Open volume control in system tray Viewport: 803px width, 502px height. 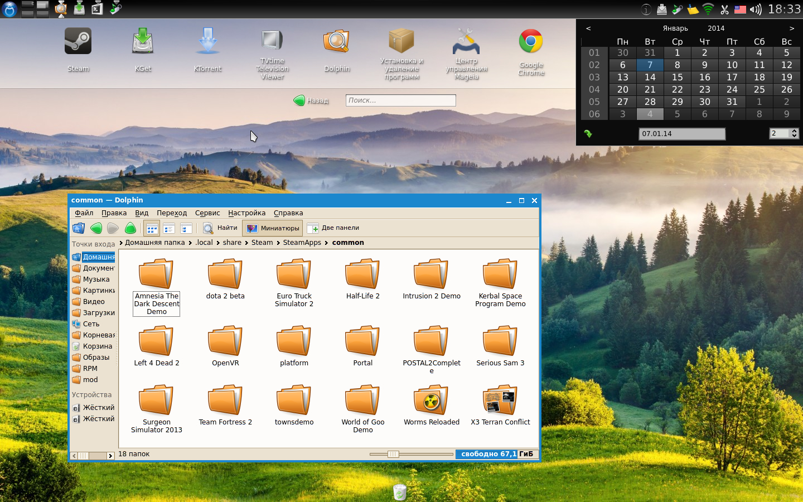756,9
